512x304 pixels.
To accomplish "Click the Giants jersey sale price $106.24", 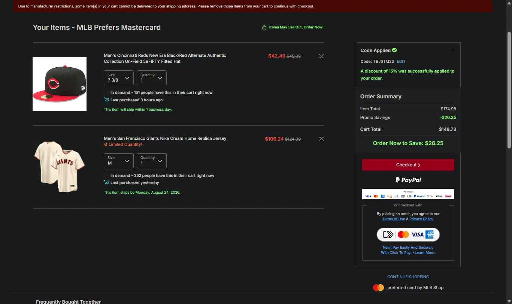I will (275, 139).
